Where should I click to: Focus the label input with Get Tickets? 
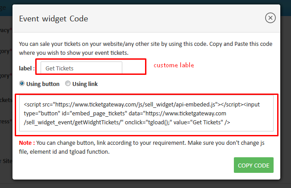pos(81,68)
